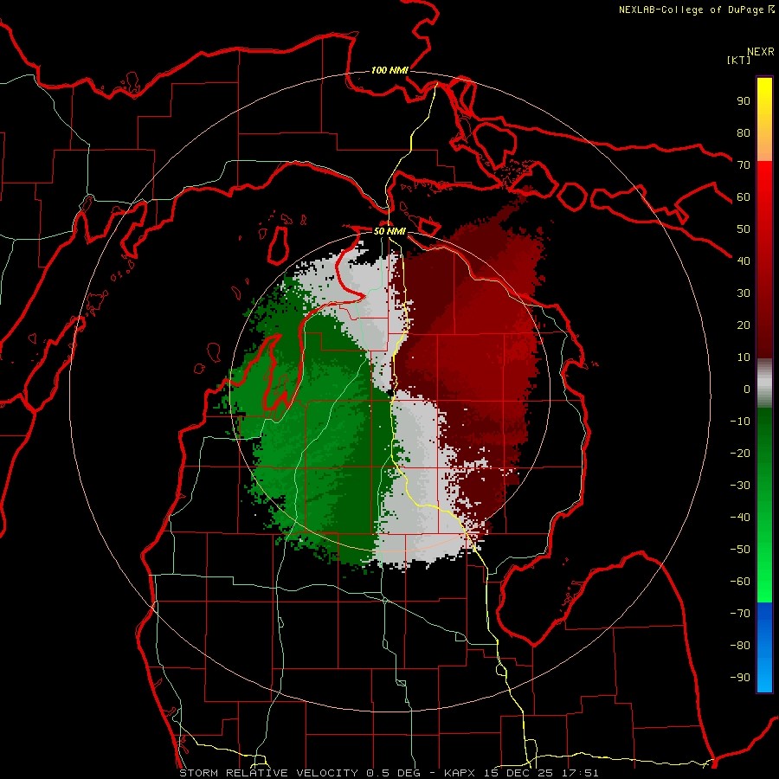Select the -80 value on the velocity scale
This screenshot has height=779, width=779.
[740, 646]
